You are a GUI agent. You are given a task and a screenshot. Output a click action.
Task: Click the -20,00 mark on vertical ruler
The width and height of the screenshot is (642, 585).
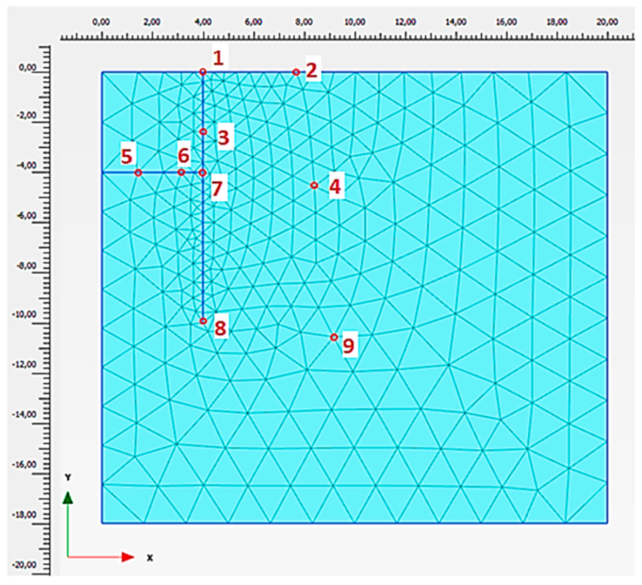[25, 565]
